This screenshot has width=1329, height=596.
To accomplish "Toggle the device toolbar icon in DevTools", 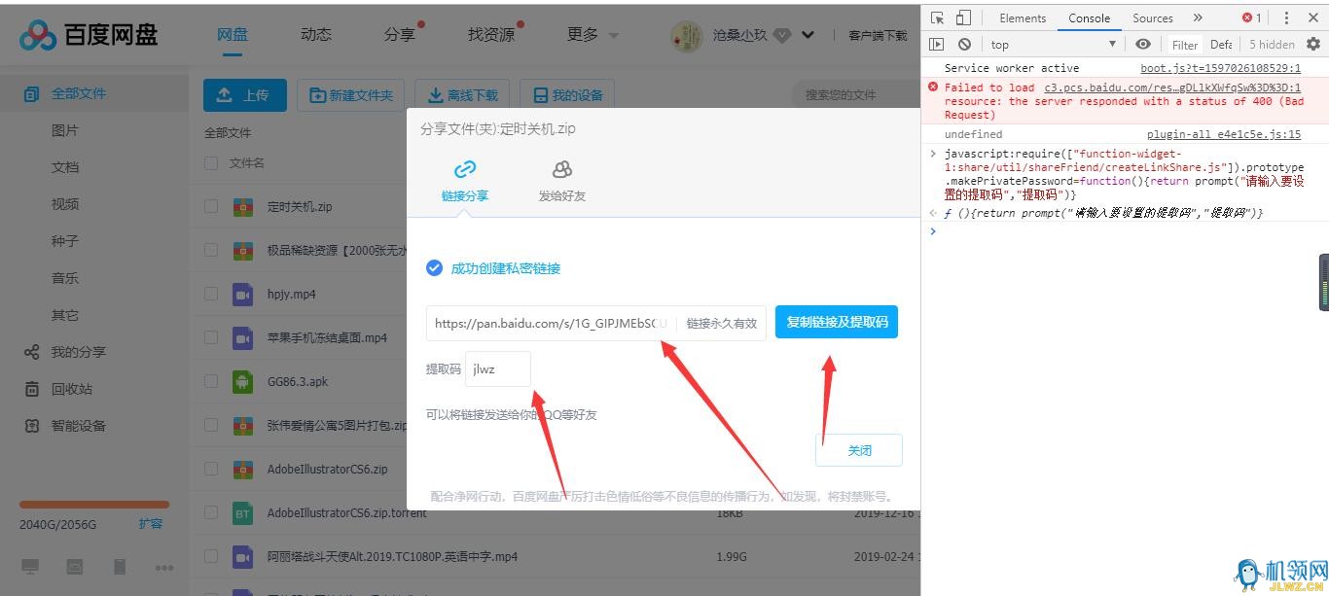I will [962, 18].
